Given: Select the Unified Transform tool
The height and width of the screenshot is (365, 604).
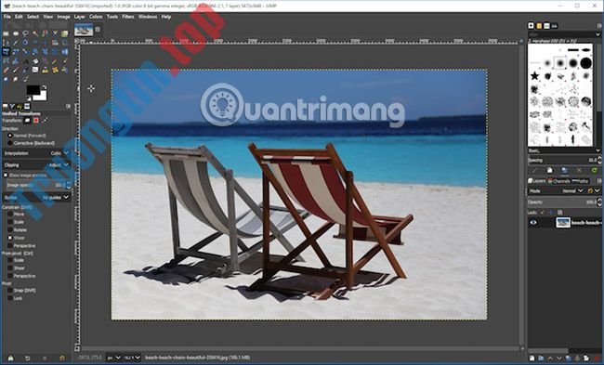Looking at the screenshot, I should tap(6, 52).
